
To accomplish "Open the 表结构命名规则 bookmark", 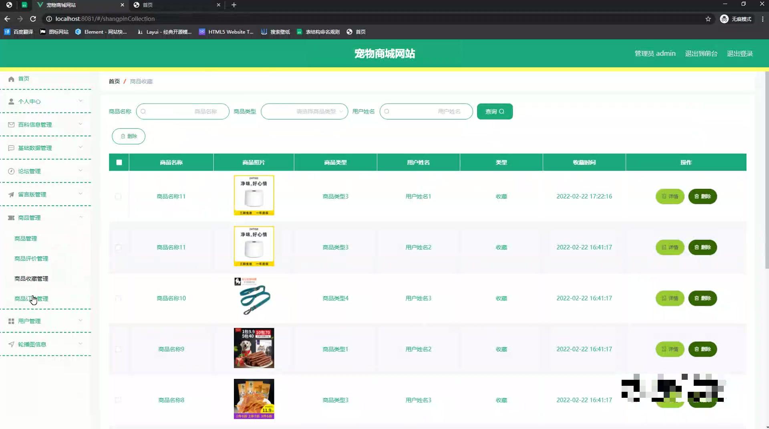I will [318, 32].
